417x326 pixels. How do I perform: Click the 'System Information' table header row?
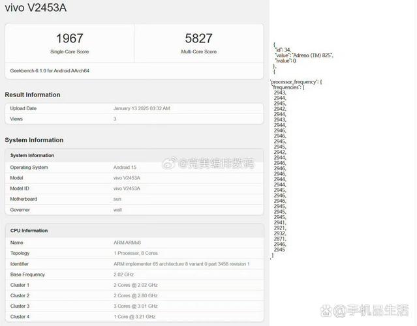(134, 155)
